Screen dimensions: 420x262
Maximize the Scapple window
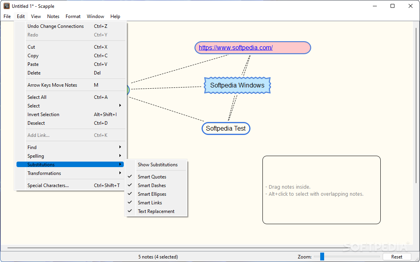tap(392, 6)
